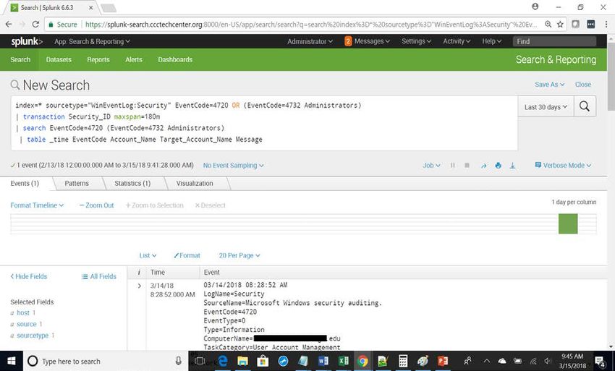Bookmark page with star icon
The width and height of the screenshot is (615, 371).
coord(560,25)
